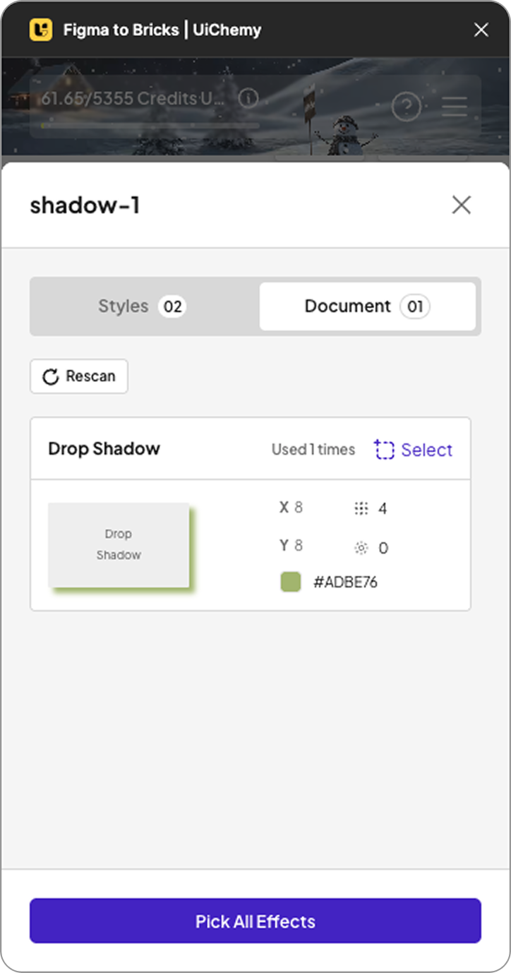Open the help question mark icon
The width and height of the screenshot is (511, 973).
point(406,107)
